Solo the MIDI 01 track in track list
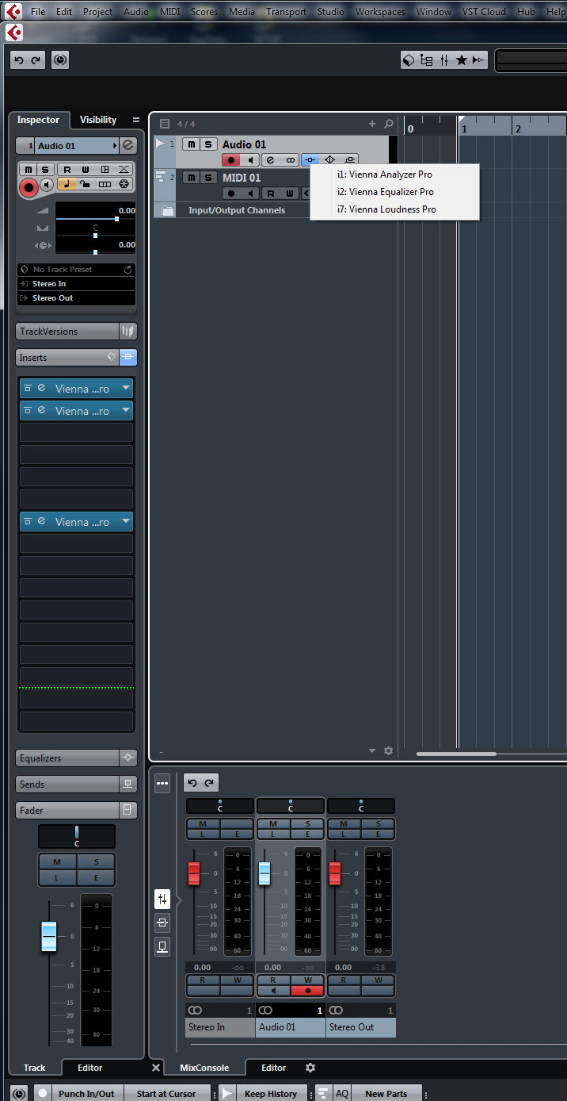The height and width of the screenshot is (1101, 567). click(x=207, y=177)
